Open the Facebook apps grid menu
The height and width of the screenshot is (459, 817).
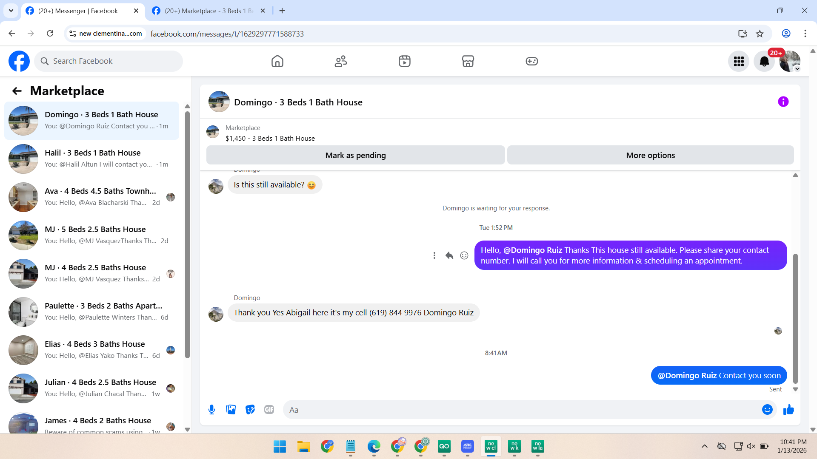pyautogui.click(x=739, y=62)
